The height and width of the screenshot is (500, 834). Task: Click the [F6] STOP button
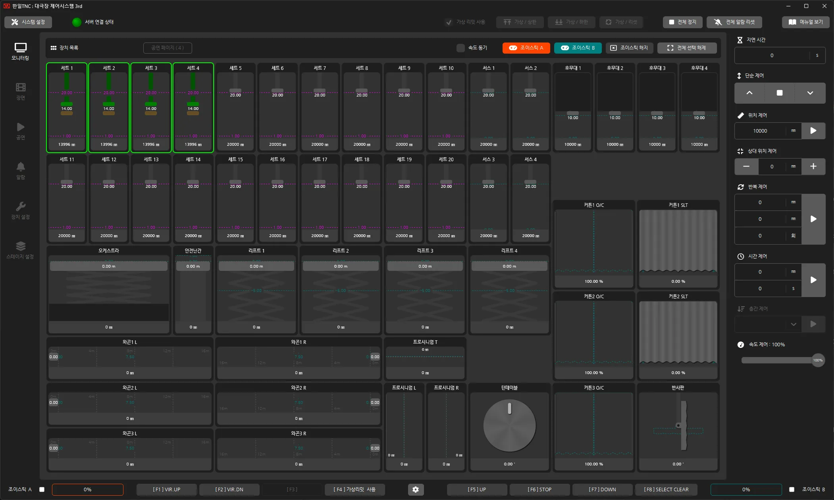(x=539, y=490)
